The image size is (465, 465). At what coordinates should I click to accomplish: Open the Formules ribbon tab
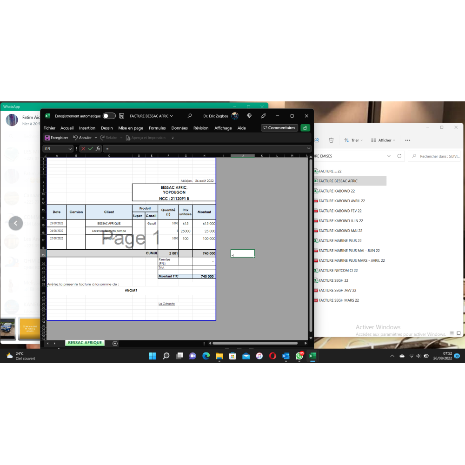click(x=157, y=128)
